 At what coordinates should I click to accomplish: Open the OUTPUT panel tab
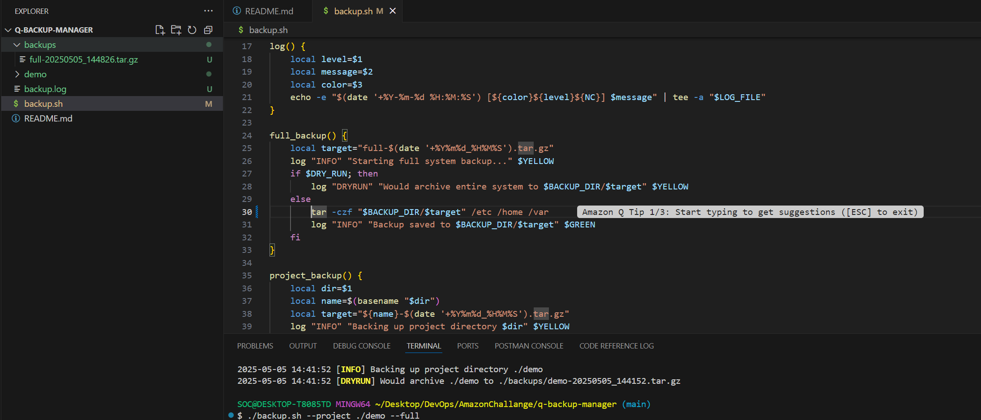pos(303,346)
